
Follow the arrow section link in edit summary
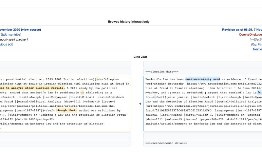[x=255, y=39]
